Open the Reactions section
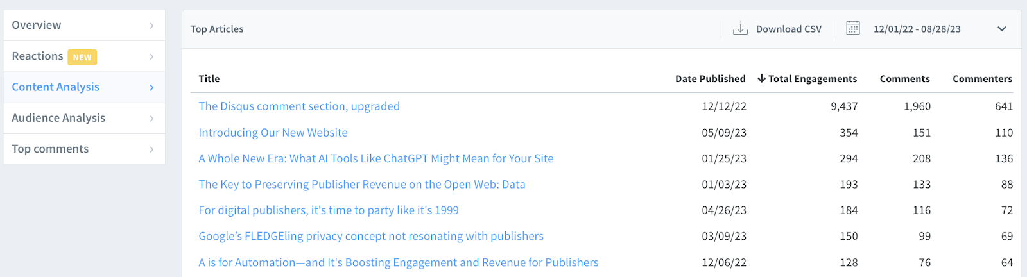 coord(37,56)
